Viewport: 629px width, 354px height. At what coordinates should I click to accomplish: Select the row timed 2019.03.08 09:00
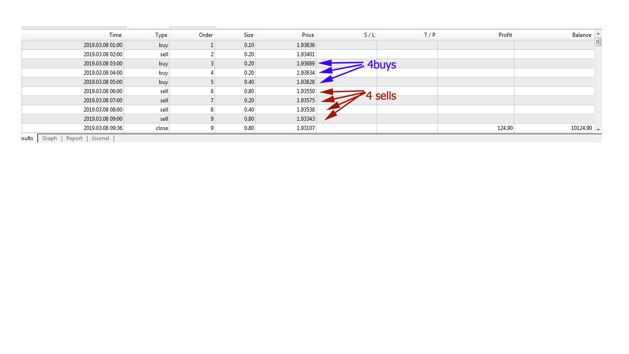coord(308,119)
